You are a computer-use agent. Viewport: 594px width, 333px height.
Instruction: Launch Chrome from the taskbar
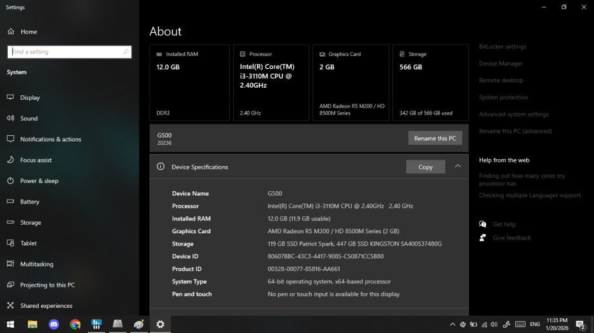coord(75,324)
